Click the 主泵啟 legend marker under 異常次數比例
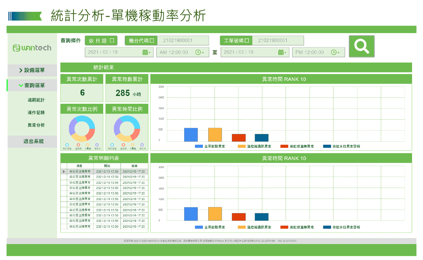Viewport: 423px width, 260px height. [88, 145]
